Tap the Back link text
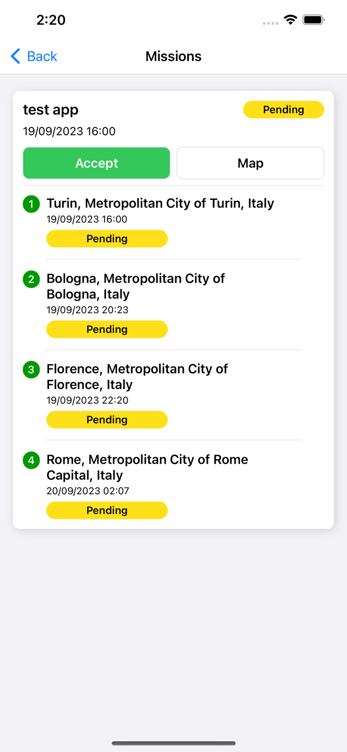Screen dimensions: 347x752 click(x=42, y=56)
